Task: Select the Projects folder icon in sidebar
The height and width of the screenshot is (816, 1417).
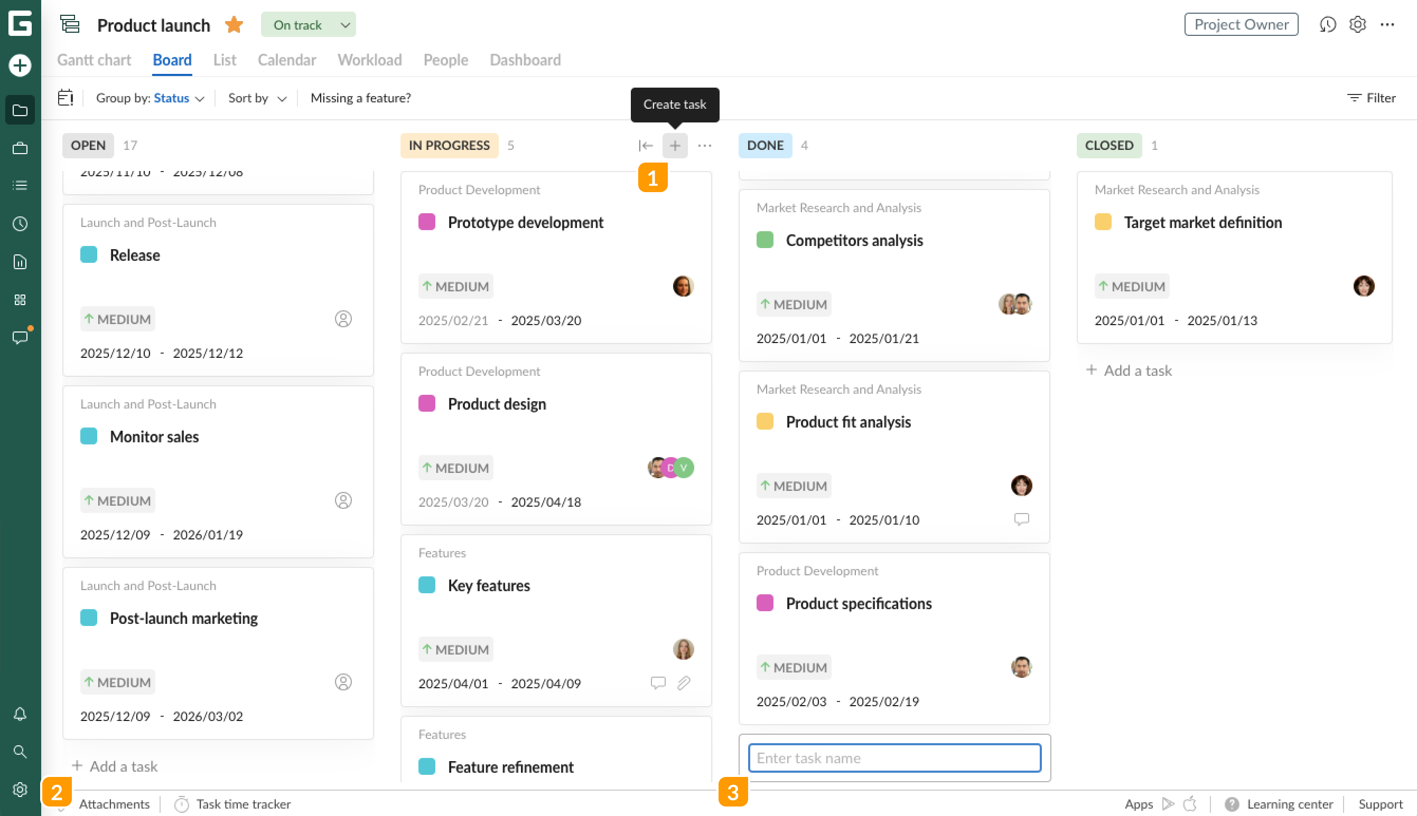Action: coord(20,110)
